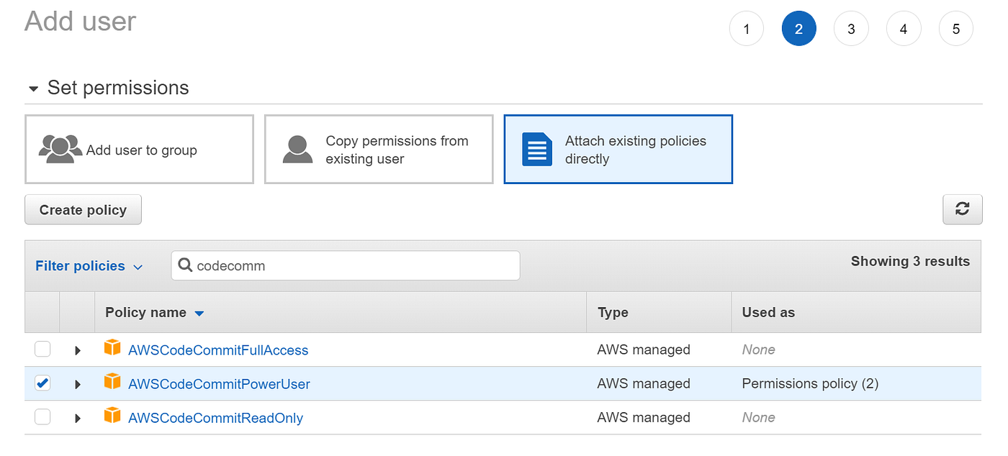
Task: Choose Copy permissions from existing user
Action: (x=379, y=150)
